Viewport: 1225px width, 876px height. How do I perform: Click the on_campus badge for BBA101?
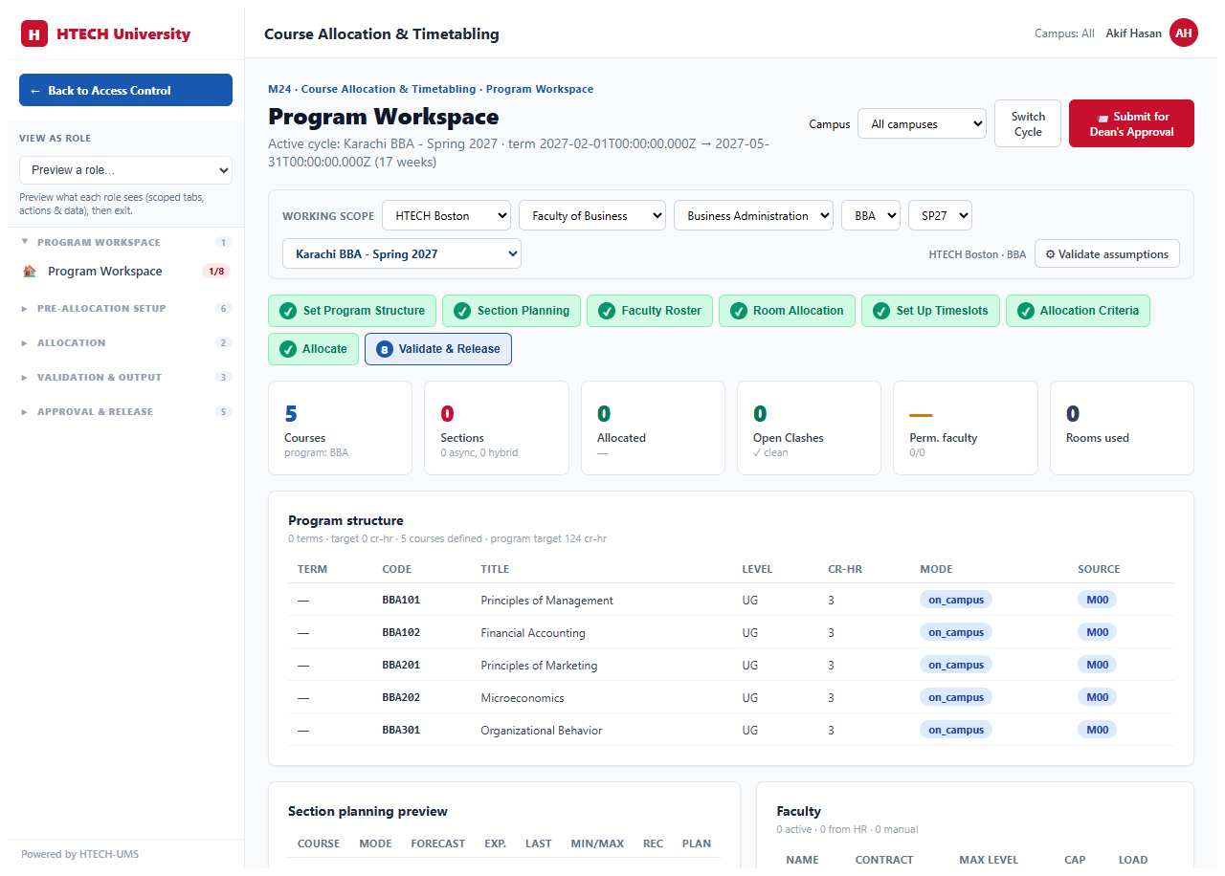pos(956,600)
